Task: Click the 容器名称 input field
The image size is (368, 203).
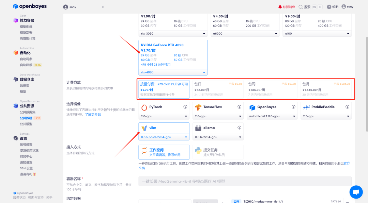Action: (x=245, y=181)
